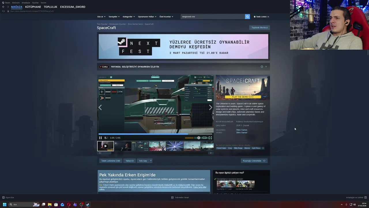Open the Shiro Games developer link
The width and height of the screenshot is (369, 208).
(x=242, y=130)
